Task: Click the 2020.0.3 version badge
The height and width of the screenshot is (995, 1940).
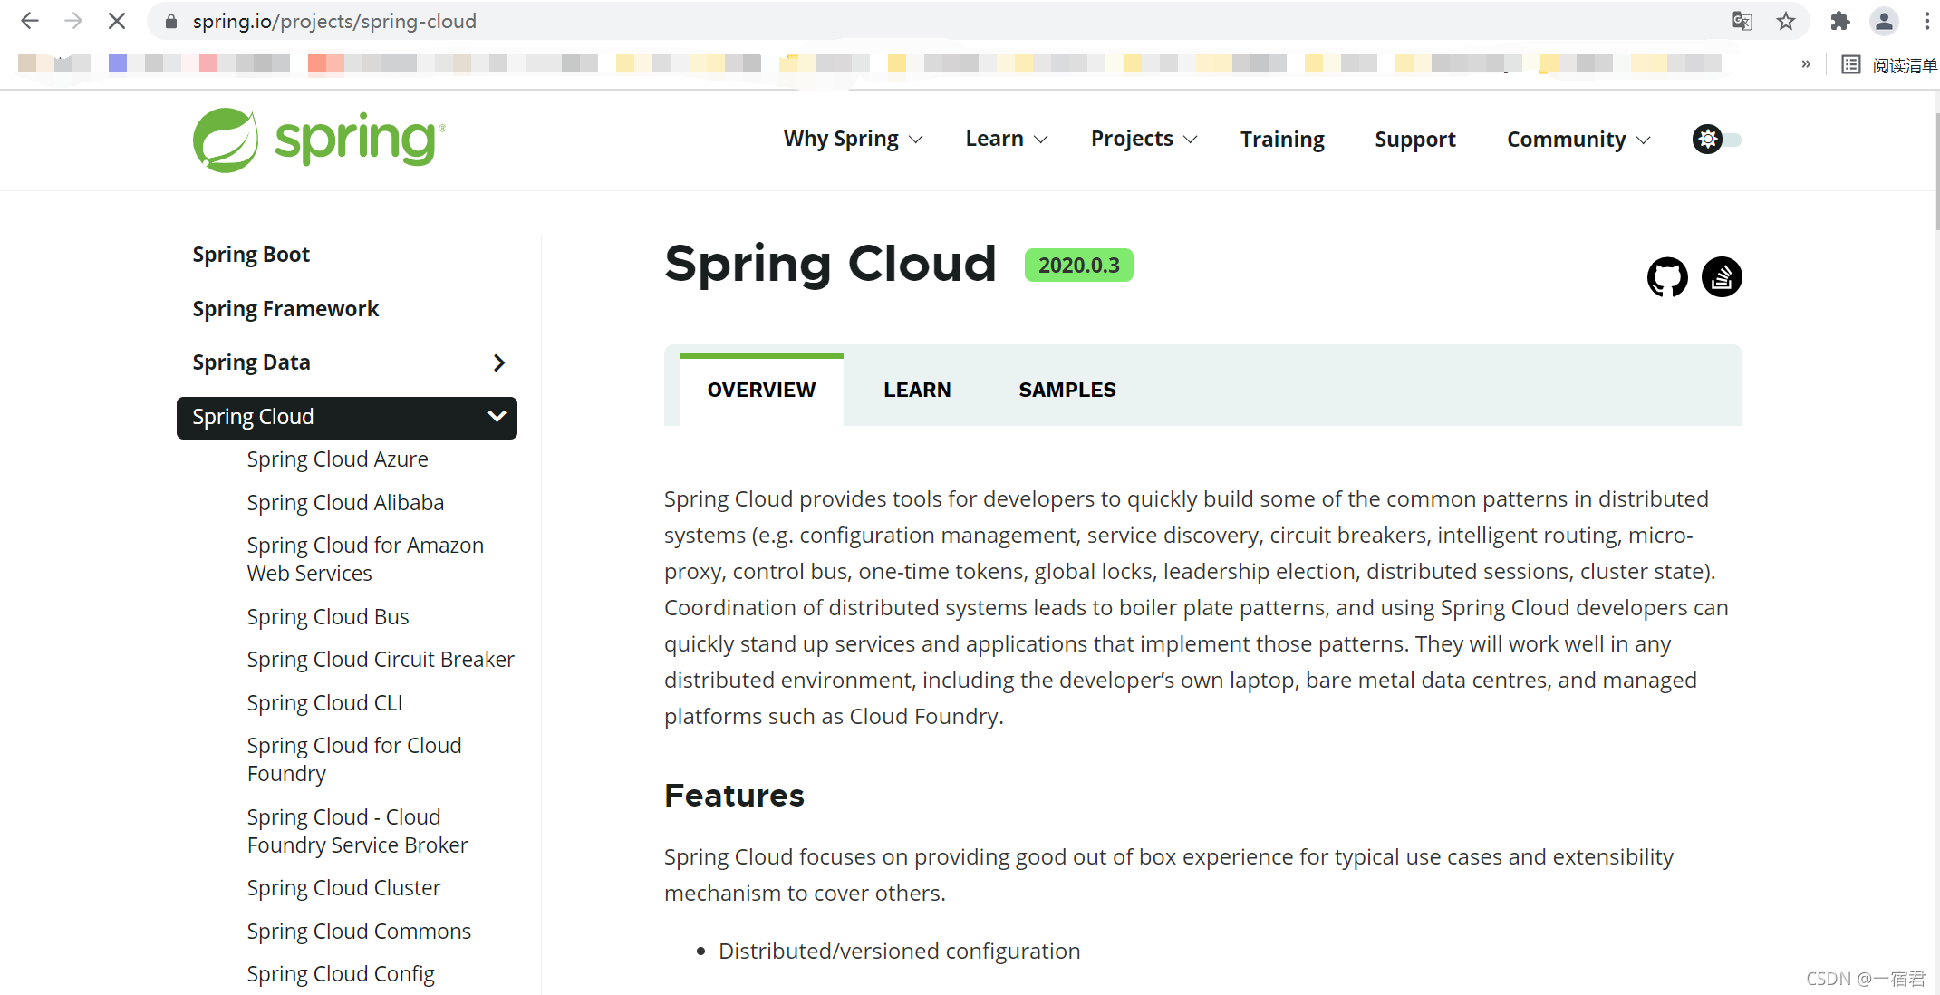Action: (x=1078, y=266)
